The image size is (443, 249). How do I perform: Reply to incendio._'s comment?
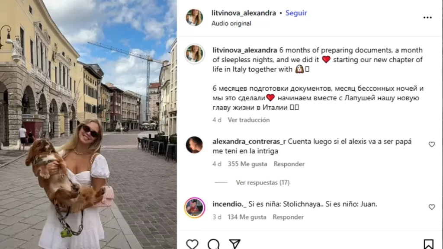(288, 217)
